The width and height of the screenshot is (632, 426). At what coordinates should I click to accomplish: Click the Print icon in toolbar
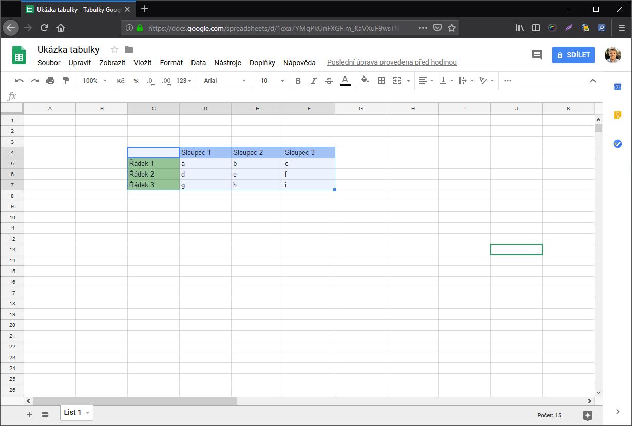coord(50,81)
